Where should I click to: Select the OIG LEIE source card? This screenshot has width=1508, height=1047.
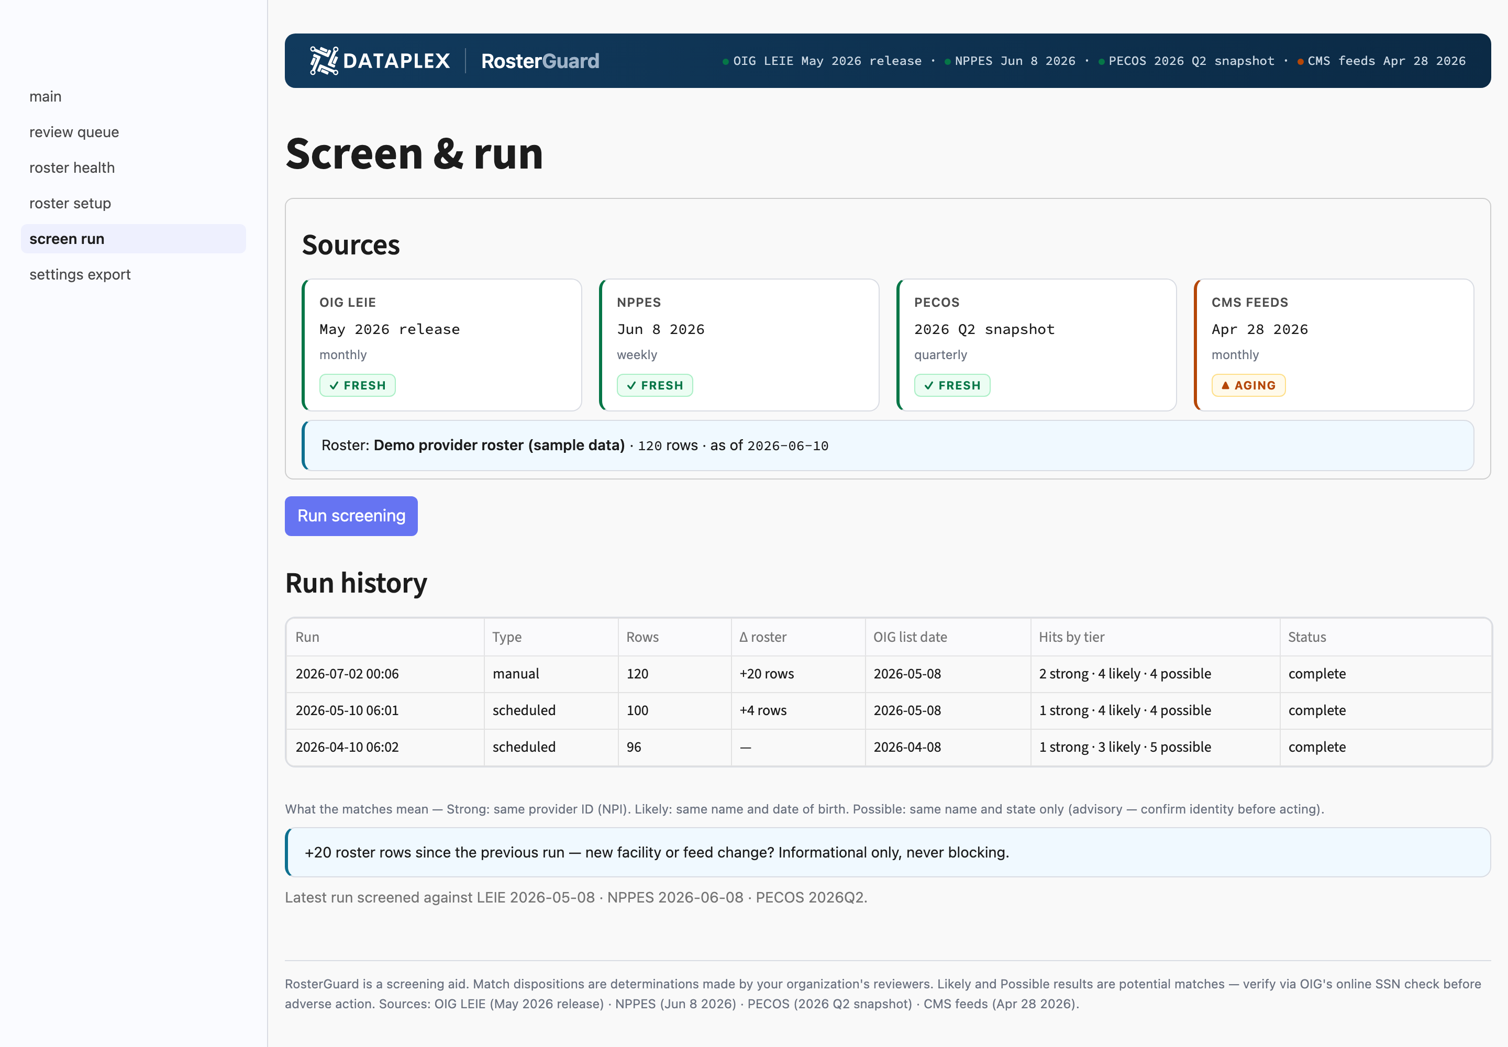[441, 345]
